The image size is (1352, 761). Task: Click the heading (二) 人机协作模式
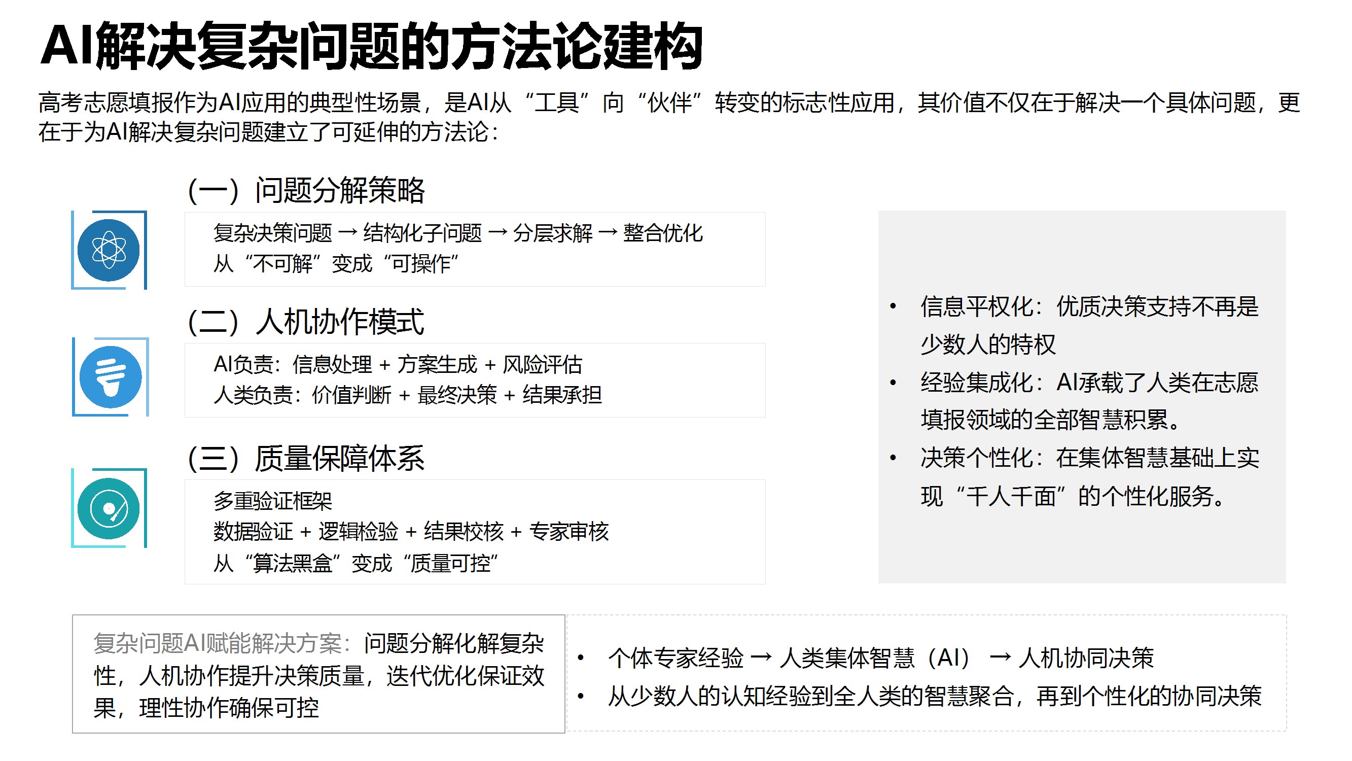pos(306,322)
